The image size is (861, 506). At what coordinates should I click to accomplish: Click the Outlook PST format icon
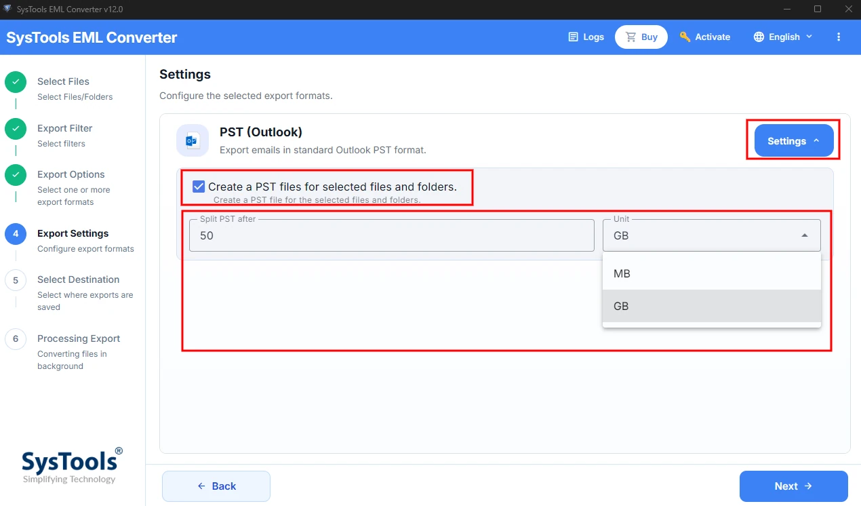(x=192, y=140)
